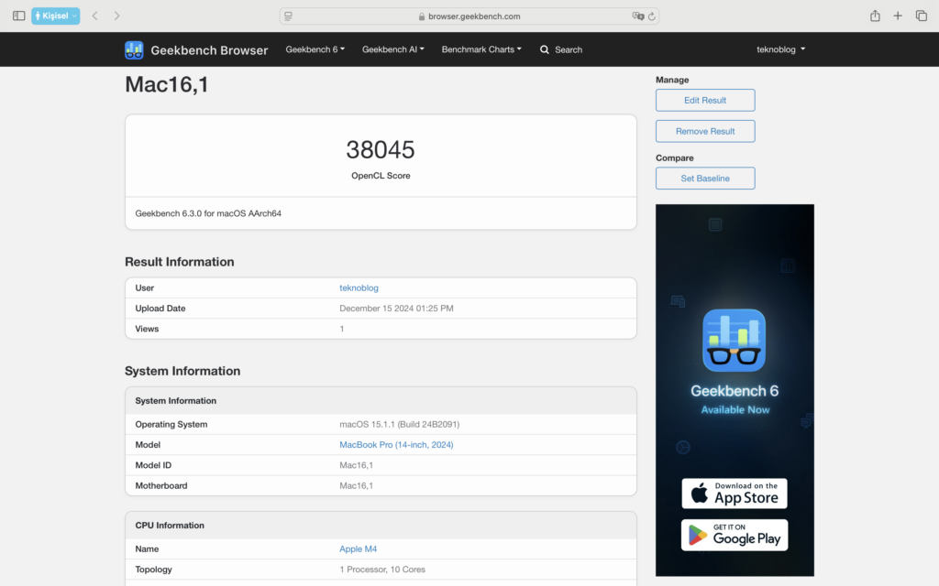Click the back navigation arrow
Image resolution: width=939 pixels, height=586 pixels.
pos(94,16)
